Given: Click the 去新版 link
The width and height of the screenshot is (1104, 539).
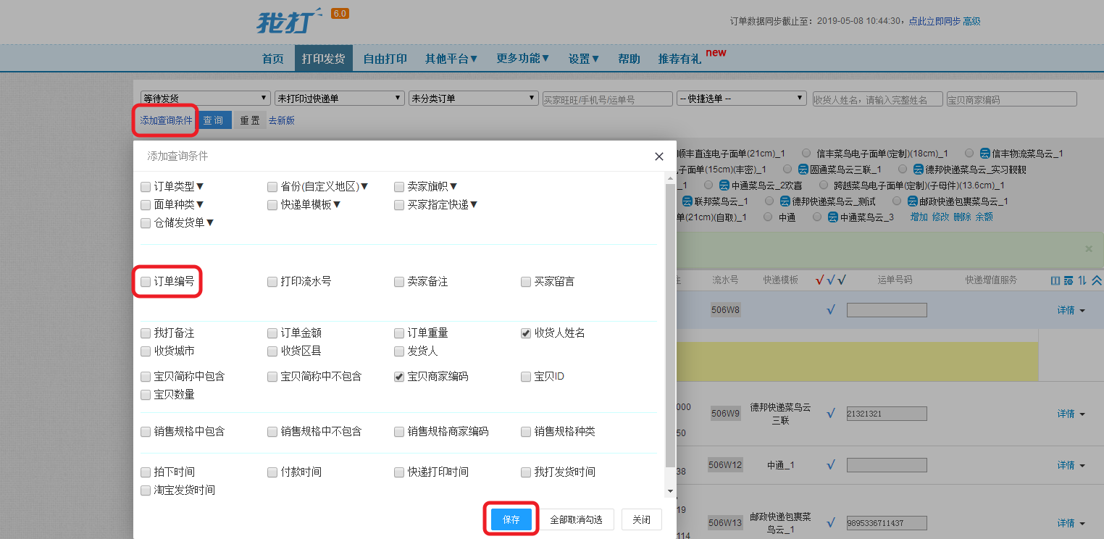Looking at the screenshot, I should click(x=282, y=120).
